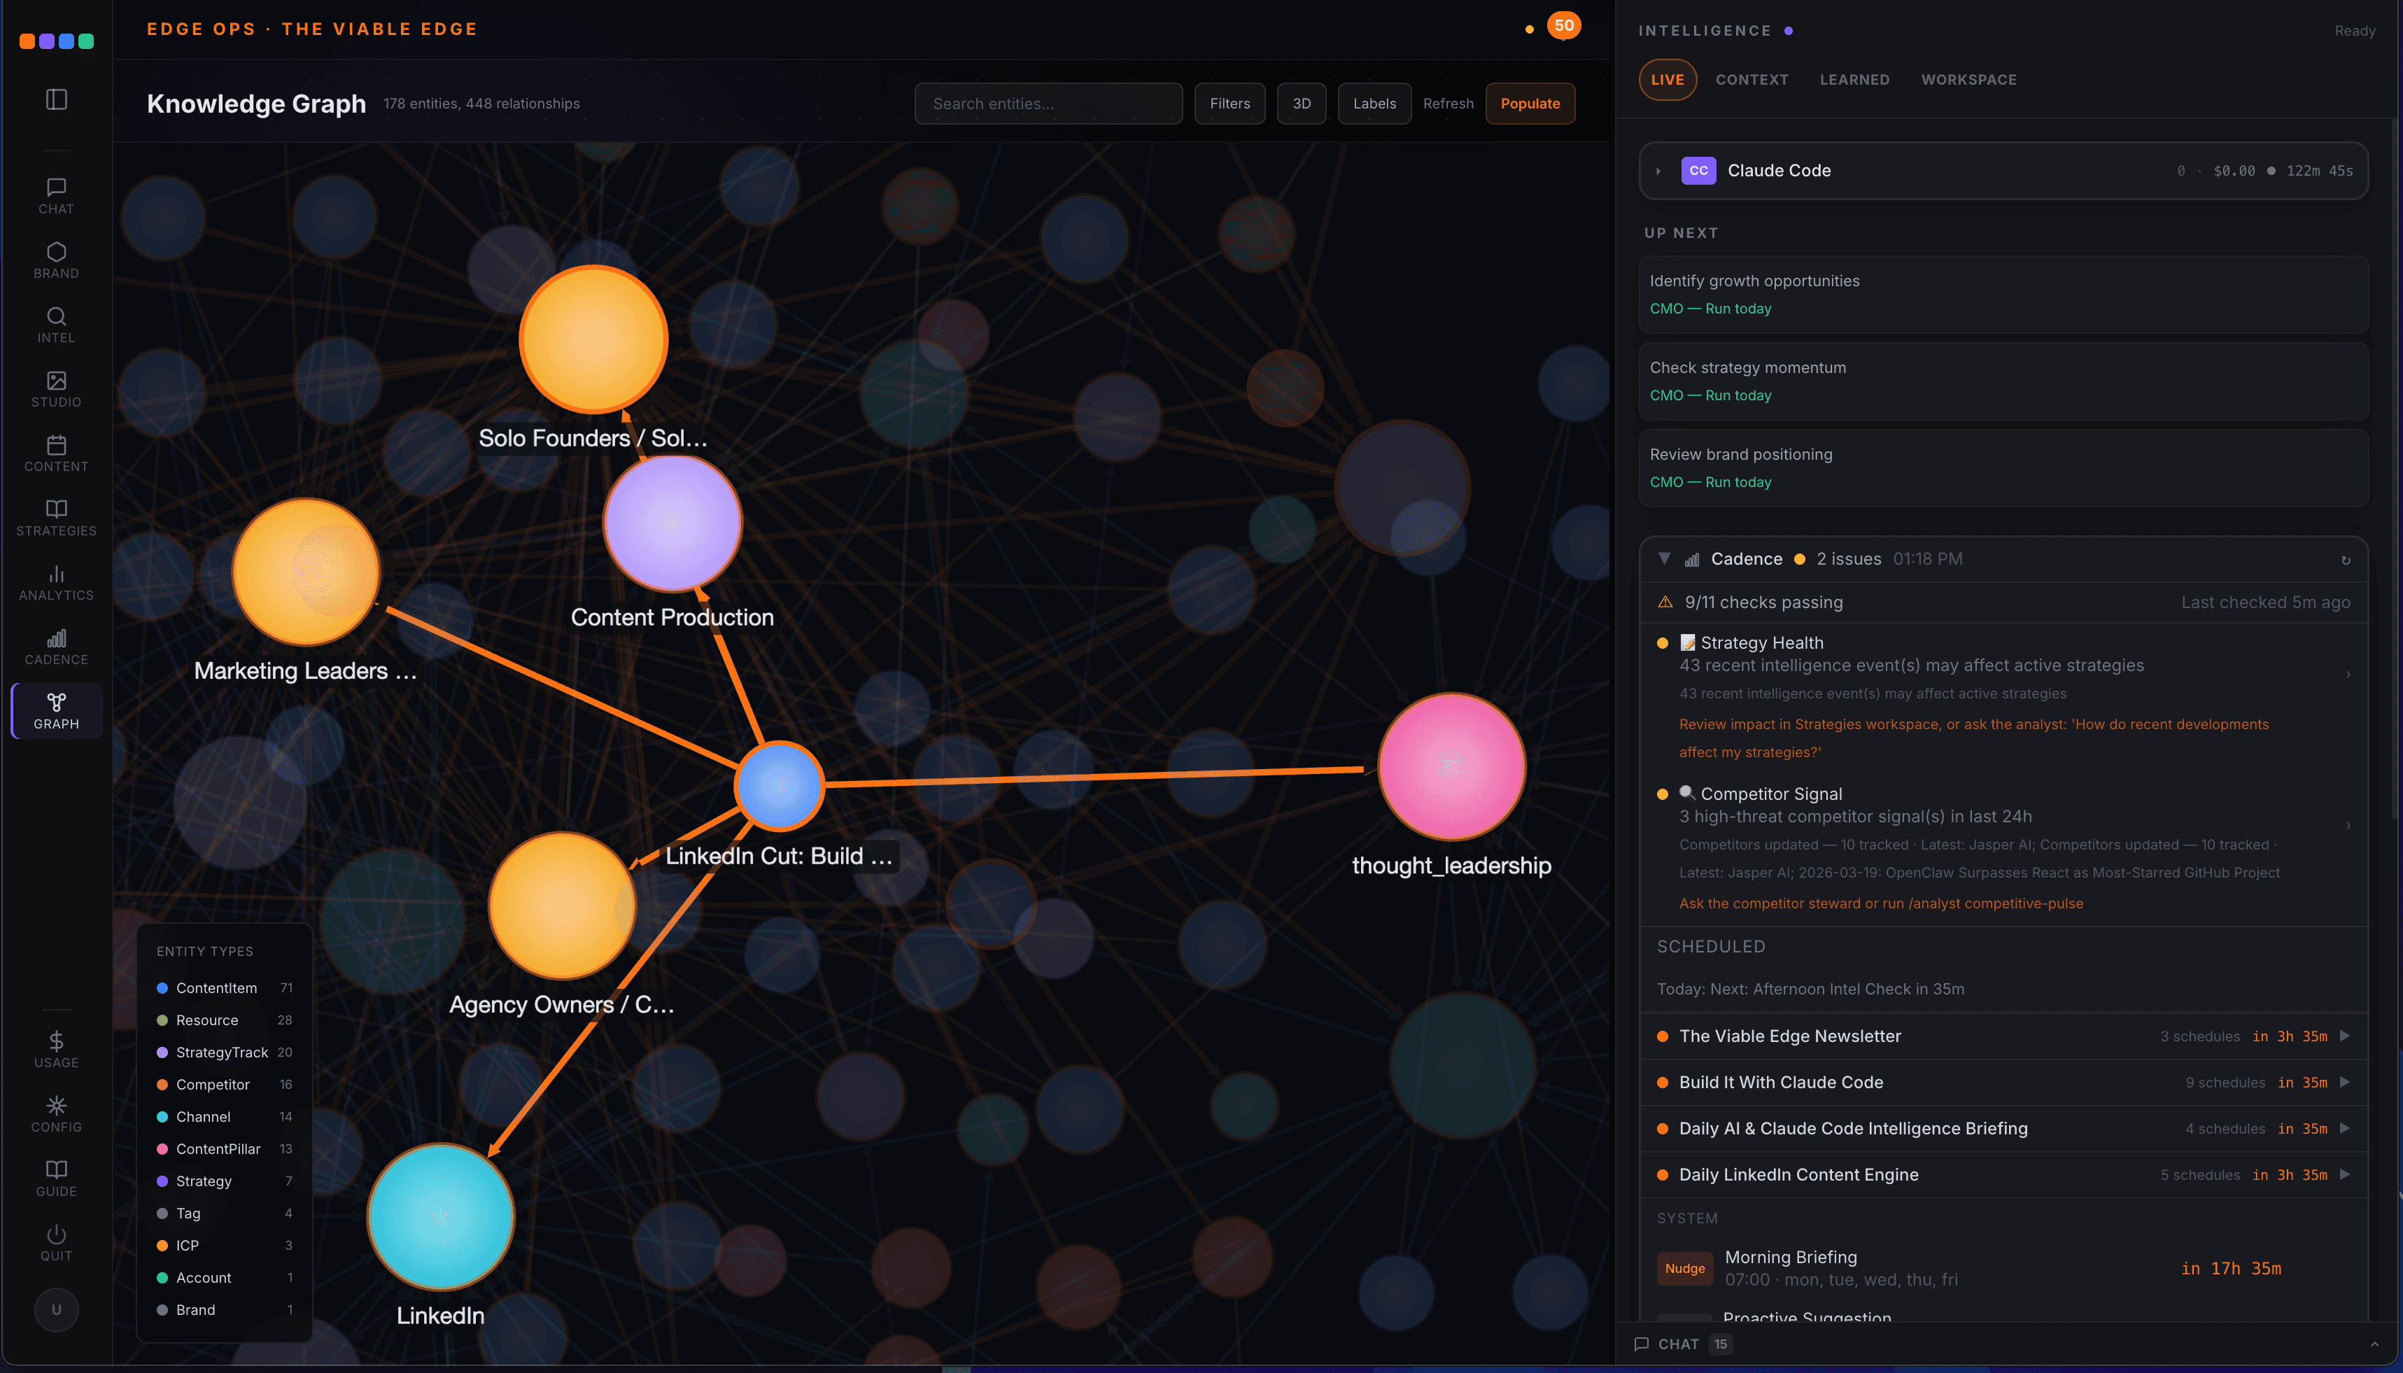The height and width of the screenshot is (1373, 2403).
Task: Switch to the CONTEXT tab
Action: pos(1749,79)
